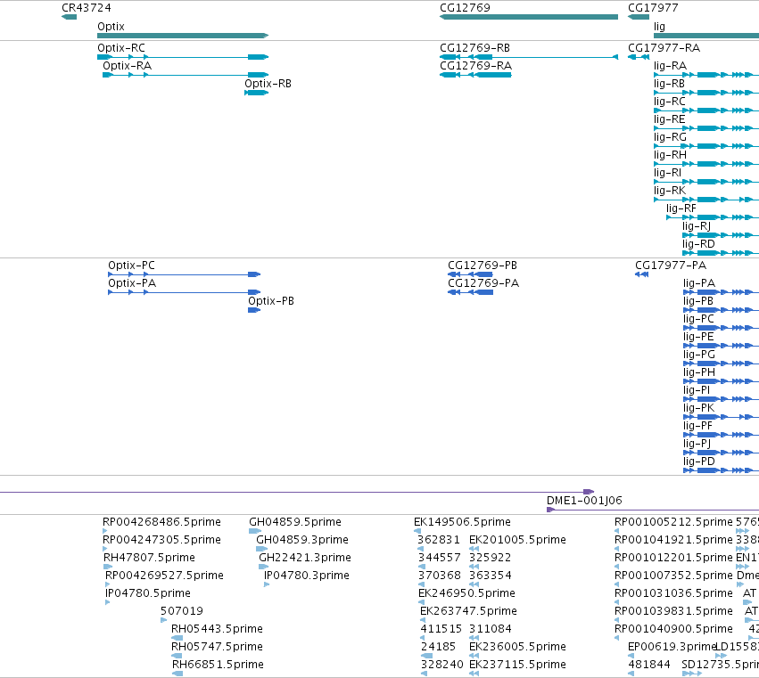Select the lig-RB transcript
The height and width of the screenshot is (678, 759).
click(x=706, y=93)
